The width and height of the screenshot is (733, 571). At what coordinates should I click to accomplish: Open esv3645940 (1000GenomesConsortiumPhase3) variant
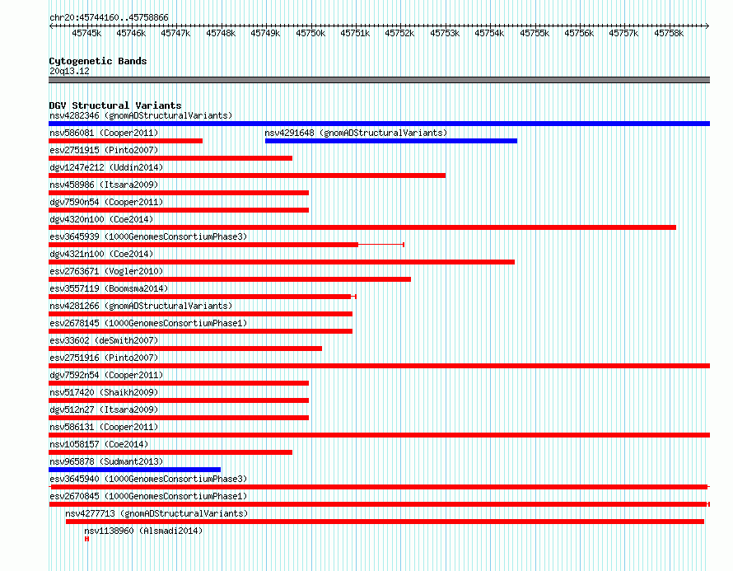point(148,479)
